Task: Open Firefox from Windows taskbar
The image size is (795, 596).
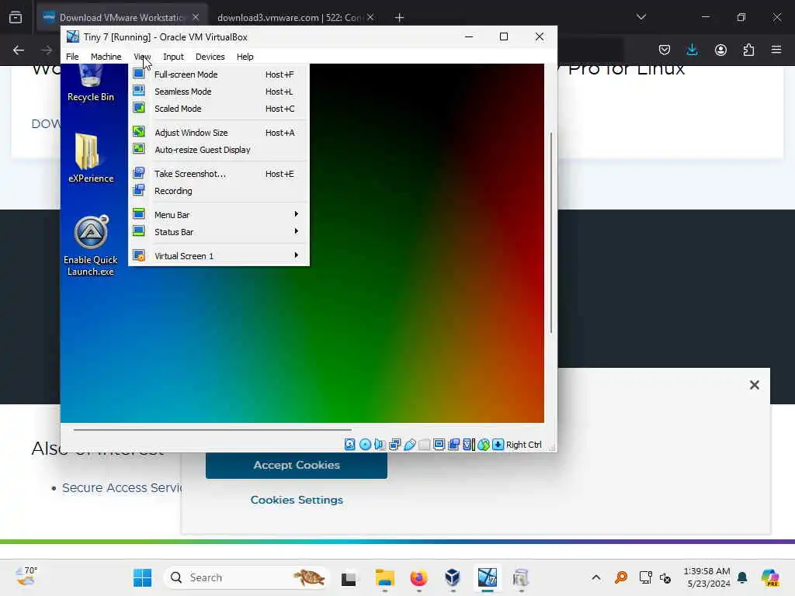Action: tap(418, 577)
